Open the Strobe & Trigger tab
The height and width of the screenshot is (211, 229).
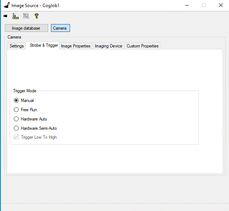[x=44, y=46]
